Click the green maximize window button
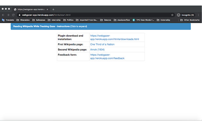The height and width of the screenshot is (126, 202). click(9, 9)
